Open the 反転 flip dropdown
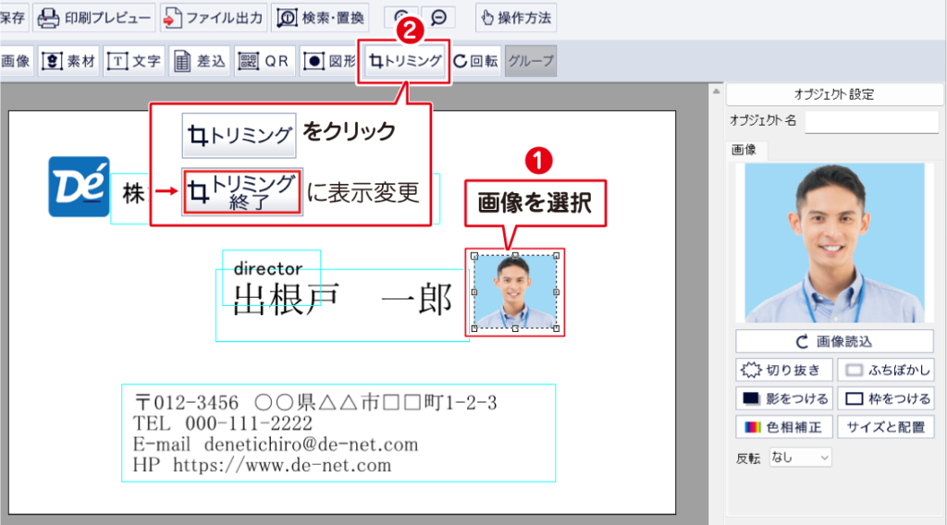This screenshot has height=525, width=947. point(800,458)
